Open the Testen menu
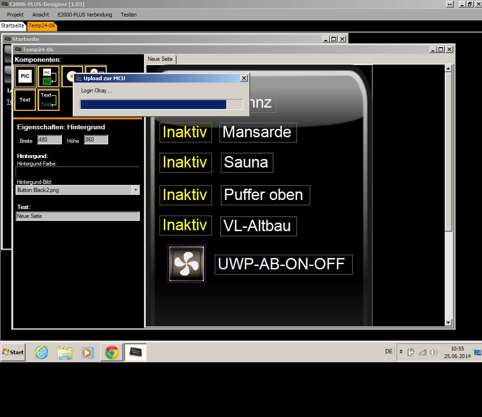The width and height of the screenshot is (482, 417). 128,15
